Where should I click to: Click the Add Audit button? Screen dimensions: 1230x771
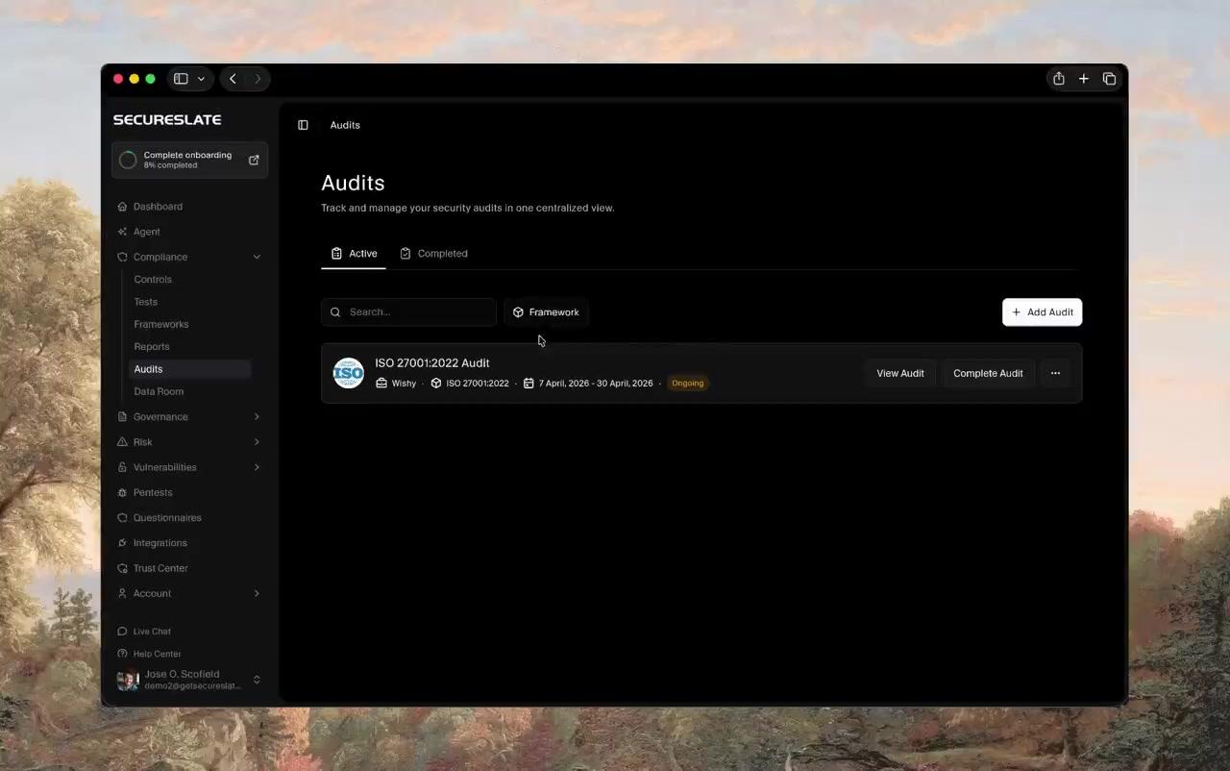1043,312
